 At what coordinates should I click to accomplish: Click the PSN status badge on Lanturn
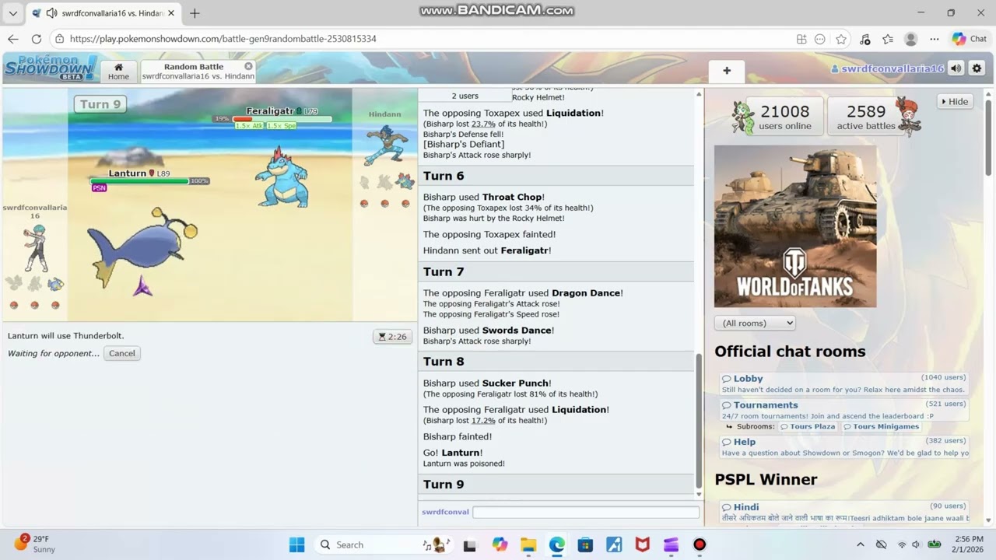point(99,188)
